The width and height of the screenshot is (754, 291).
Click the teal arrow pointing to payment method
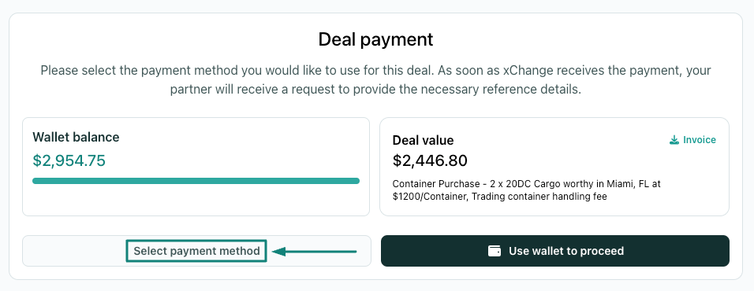[x=314, y=251]
